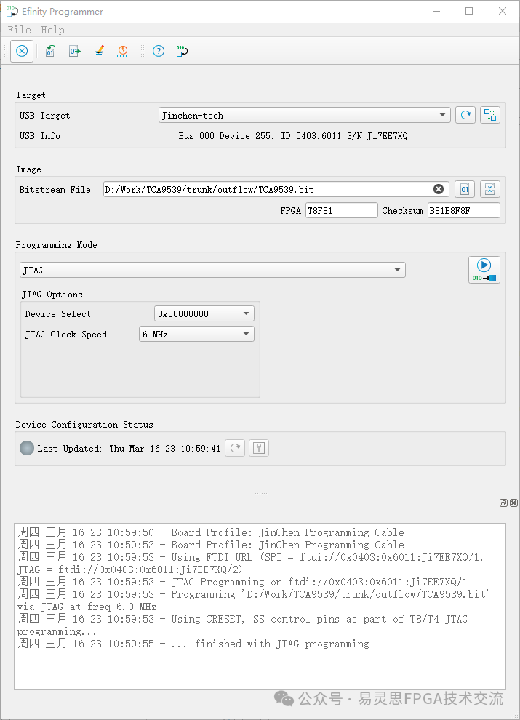
Task: Minimize the Efinity Programmer window
Action: pos(436,11)
